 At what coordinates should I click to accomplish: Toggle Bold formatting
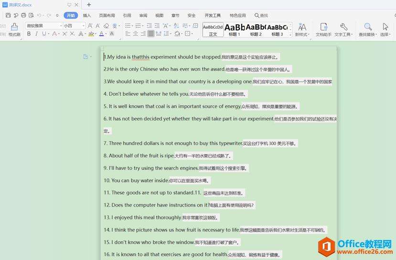pyautogui.click(x=29, y=34)
